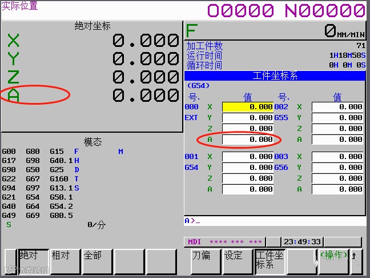Select the 003 G56 X value field

pyautogui.click(x=337, y=157)
